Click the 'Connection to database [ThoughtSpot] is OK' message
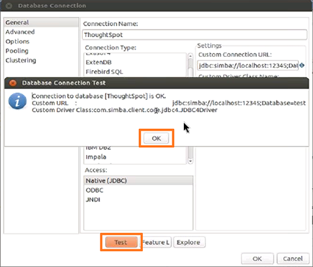Image resolution: width=313 pixels, height=267 pixels. [x=99, y=96]
